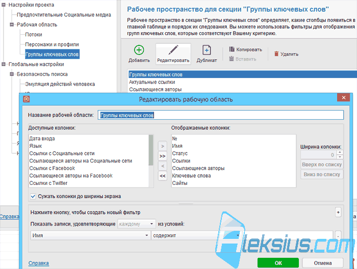Viewport: 357px width, 269px height.
Task: Open the Справка link in dialog
Action: (38, 263)
